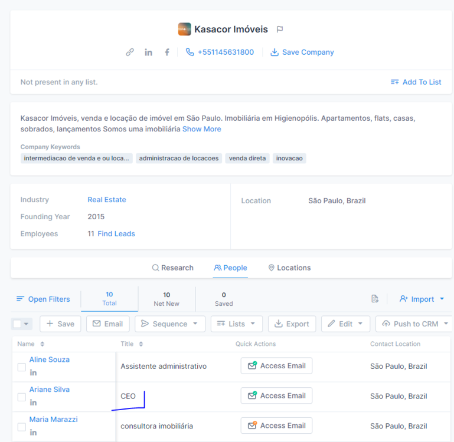
Task: Click Add To List
Action: coord(416,82)
